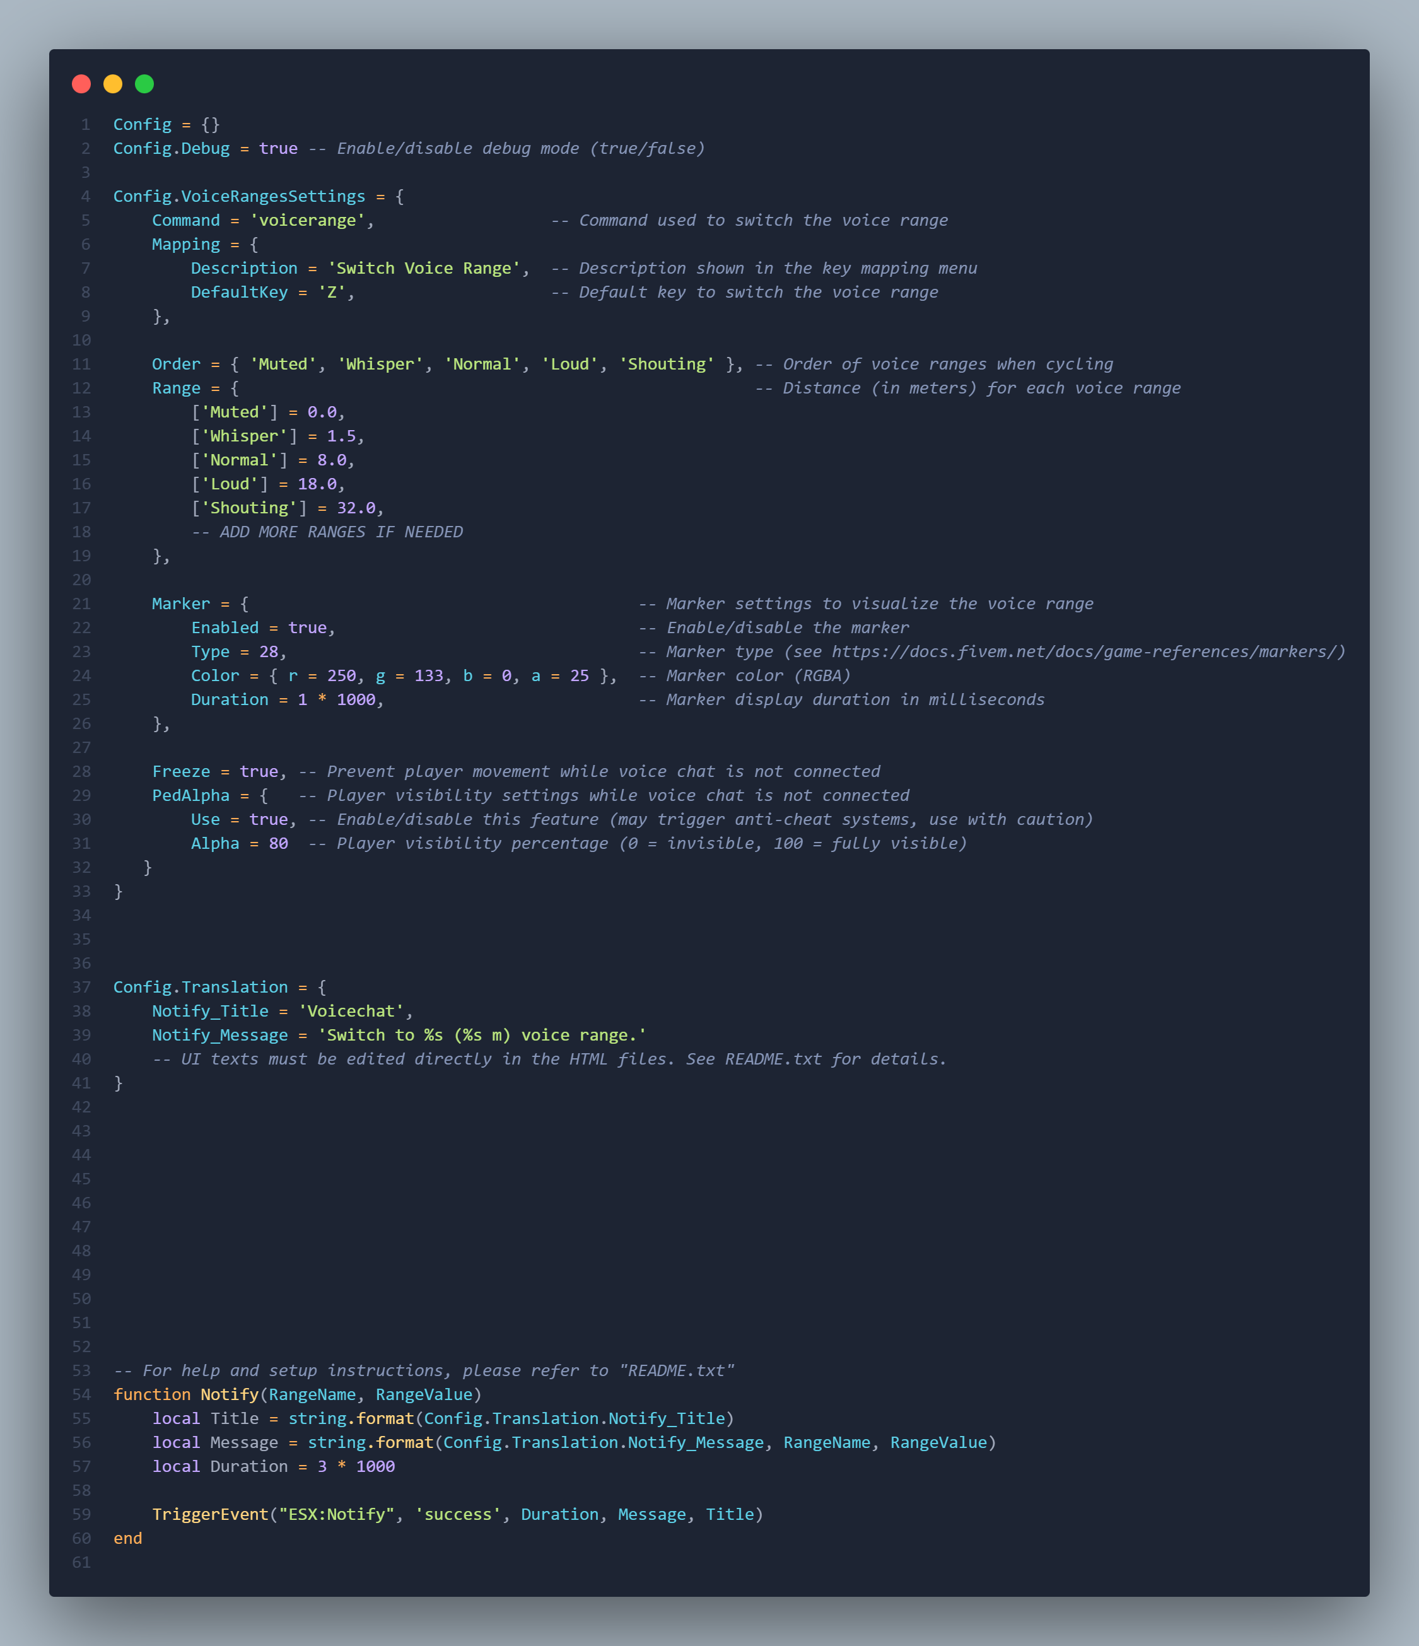
Task: Click the README.txt help comment on line 53
Action: click(x=424, y=1370)
